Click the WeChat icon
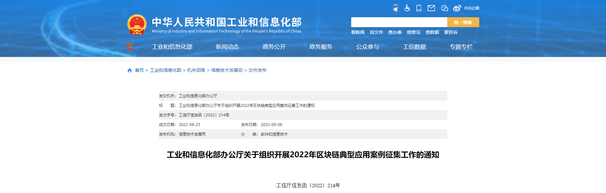This screenshot has height=193, width=606. pos(444,8)
